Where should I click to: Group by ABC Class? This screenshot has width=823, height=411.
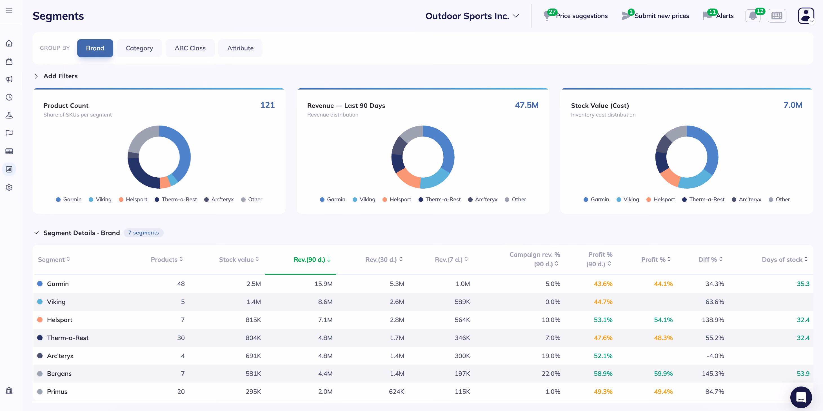[x=190, y=48]
